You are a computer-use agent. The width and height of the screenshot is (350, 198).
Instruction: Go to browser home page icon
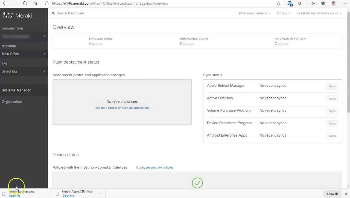coord(35,3)
